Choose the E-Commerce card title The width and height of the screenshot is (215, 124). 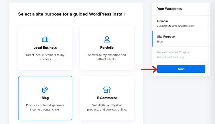107,98
